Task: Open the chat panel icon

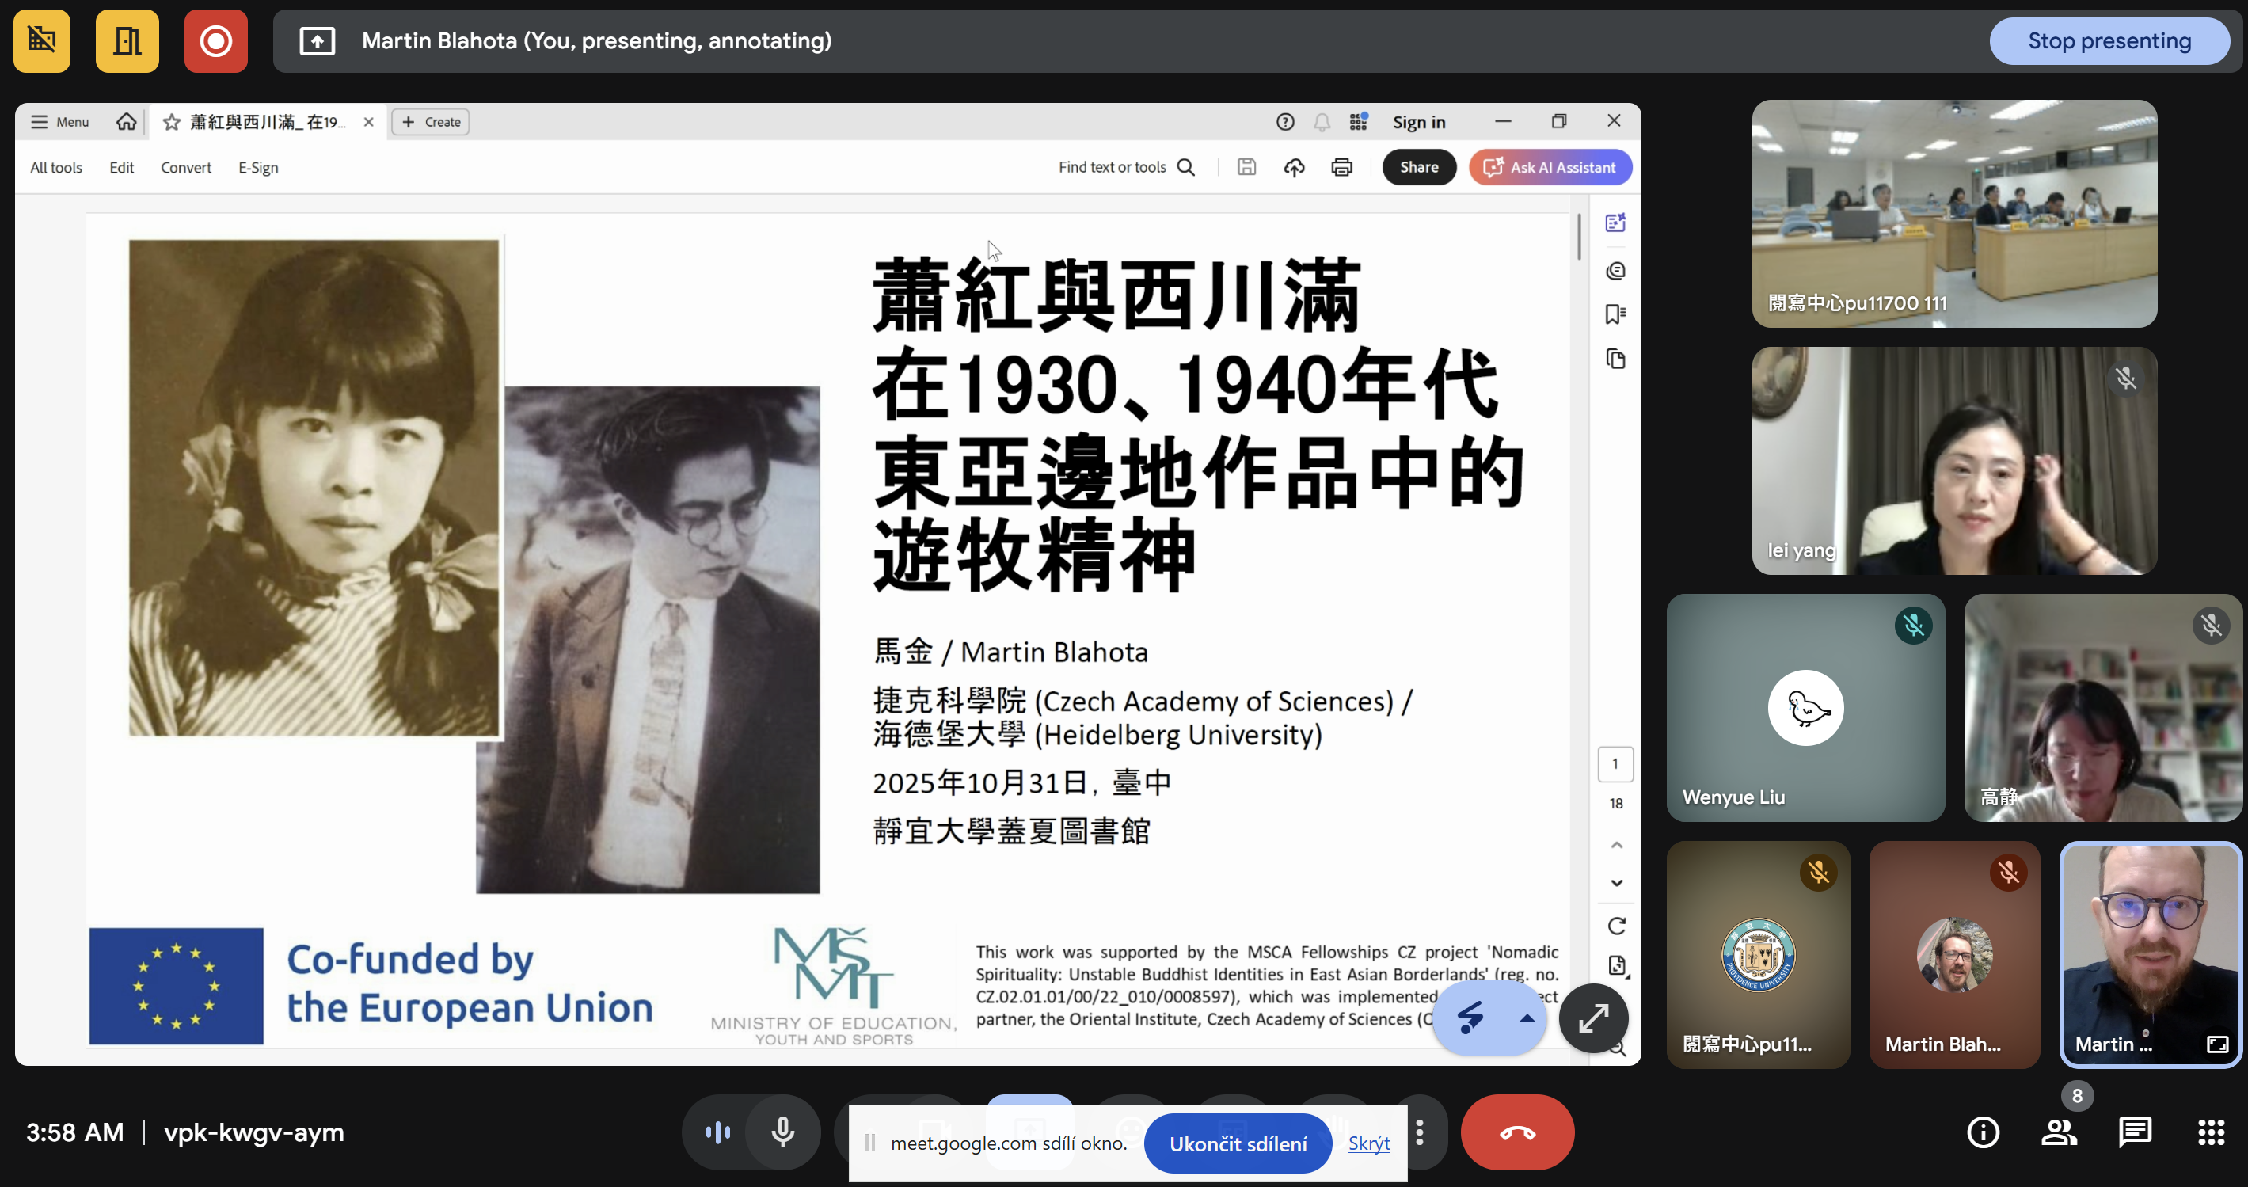Action: coord(2135,1132)
